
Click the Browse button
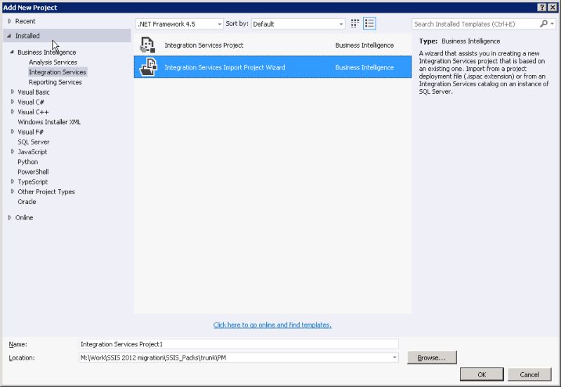432,358
